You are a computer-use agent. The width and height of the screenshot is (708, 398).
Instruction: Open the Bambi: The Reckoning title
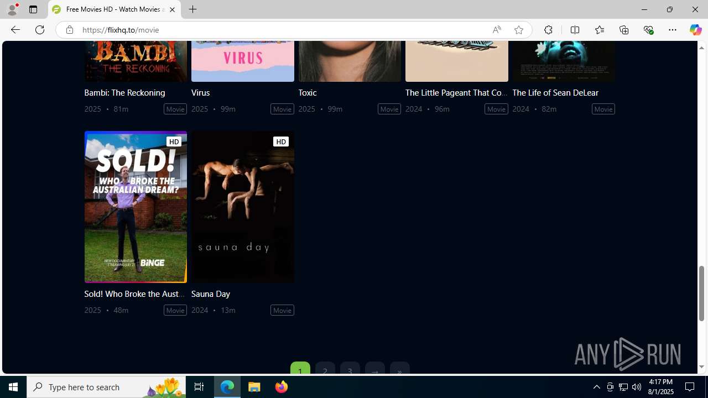(x=124, y=92)
